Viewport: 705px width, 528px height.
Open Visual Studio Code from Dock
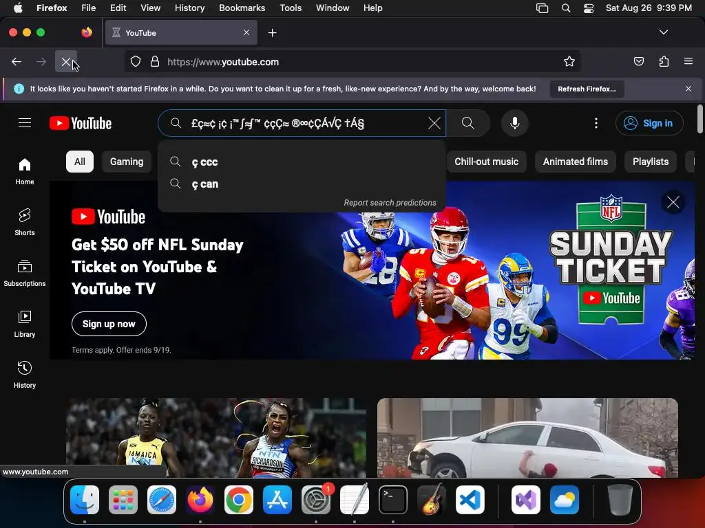pyautogui.click(x=470, y=499)
